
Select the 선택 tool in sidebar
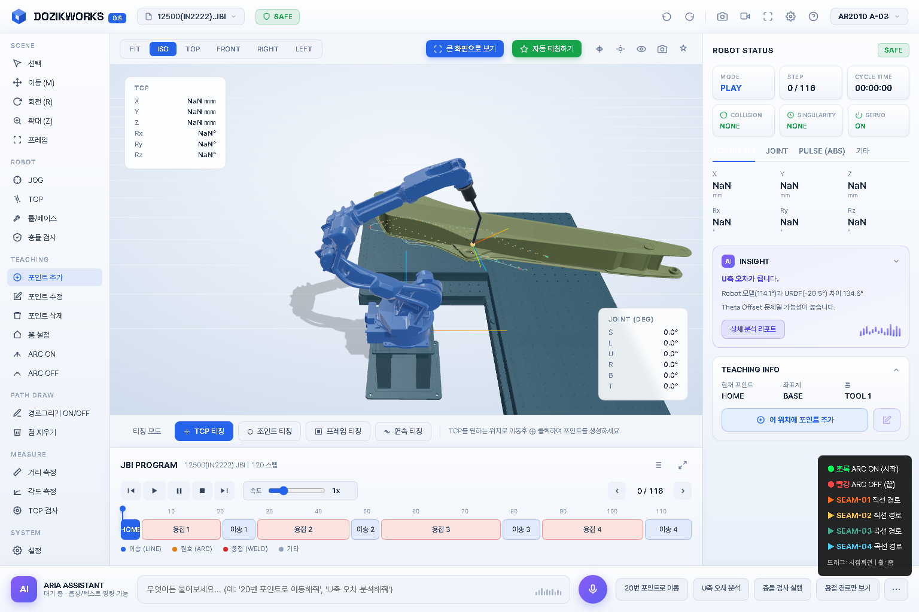click(54, 63)
